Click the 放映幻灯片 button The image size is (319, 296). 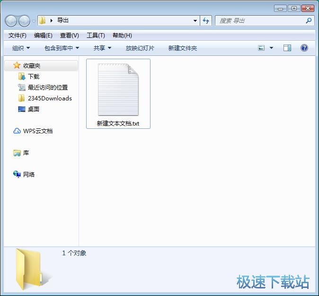coord(140,48)
